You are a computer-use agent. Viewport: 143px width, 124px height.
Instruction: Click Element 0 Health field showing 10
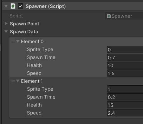click(125, 65)
